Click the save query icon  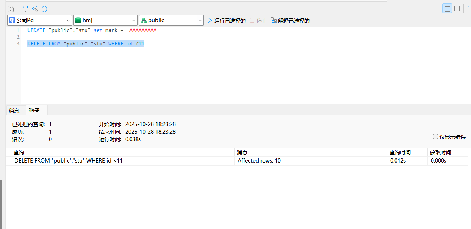(11, 9)
